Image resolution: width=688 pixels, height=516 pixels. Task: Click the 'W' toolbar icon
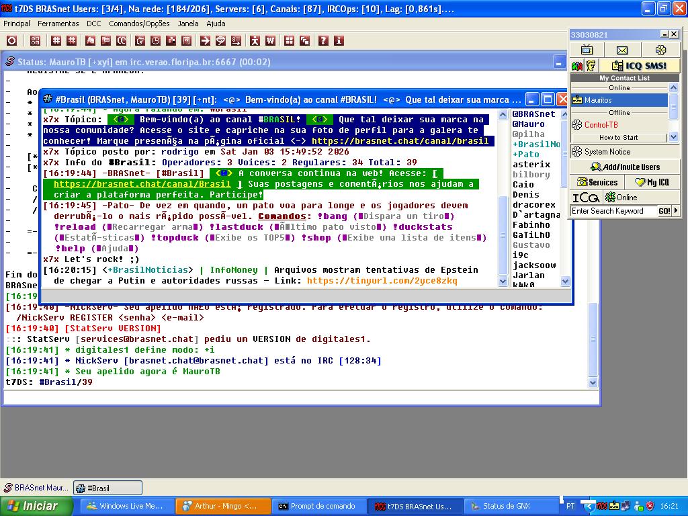(x=271, y=41)
